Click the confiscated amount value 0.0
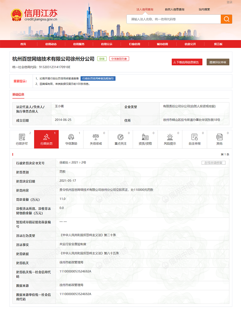 click(x=62, y=208)
